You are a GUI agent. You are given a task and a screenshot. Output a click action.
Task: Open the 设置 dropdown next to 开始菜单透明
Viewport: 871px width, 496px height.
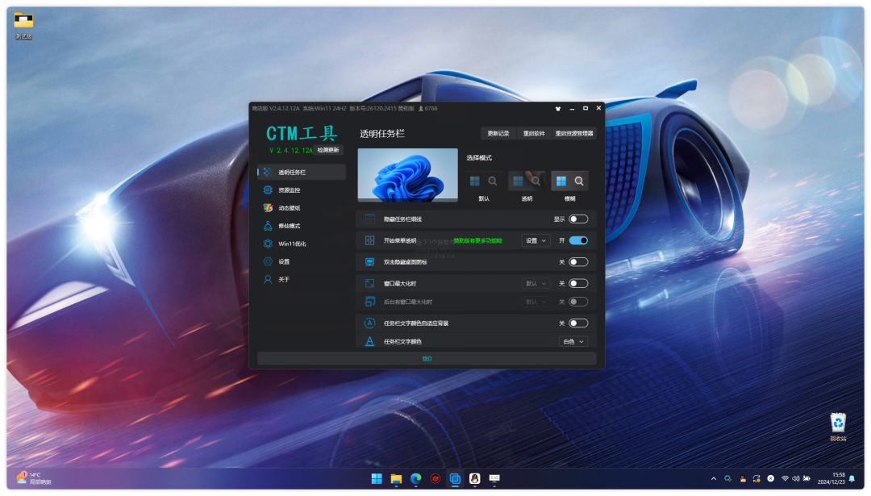536,240
